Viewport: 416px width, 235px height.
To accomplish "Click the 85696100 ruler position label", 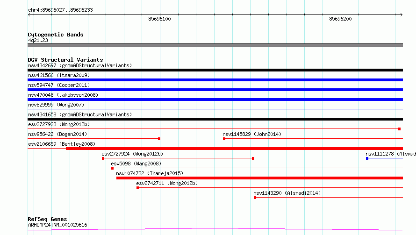I will pyautogui.click(x=159, y=19).
